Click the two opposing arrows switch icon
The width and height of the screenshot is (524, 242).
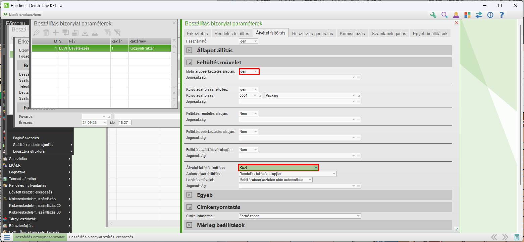coord(479,15)
